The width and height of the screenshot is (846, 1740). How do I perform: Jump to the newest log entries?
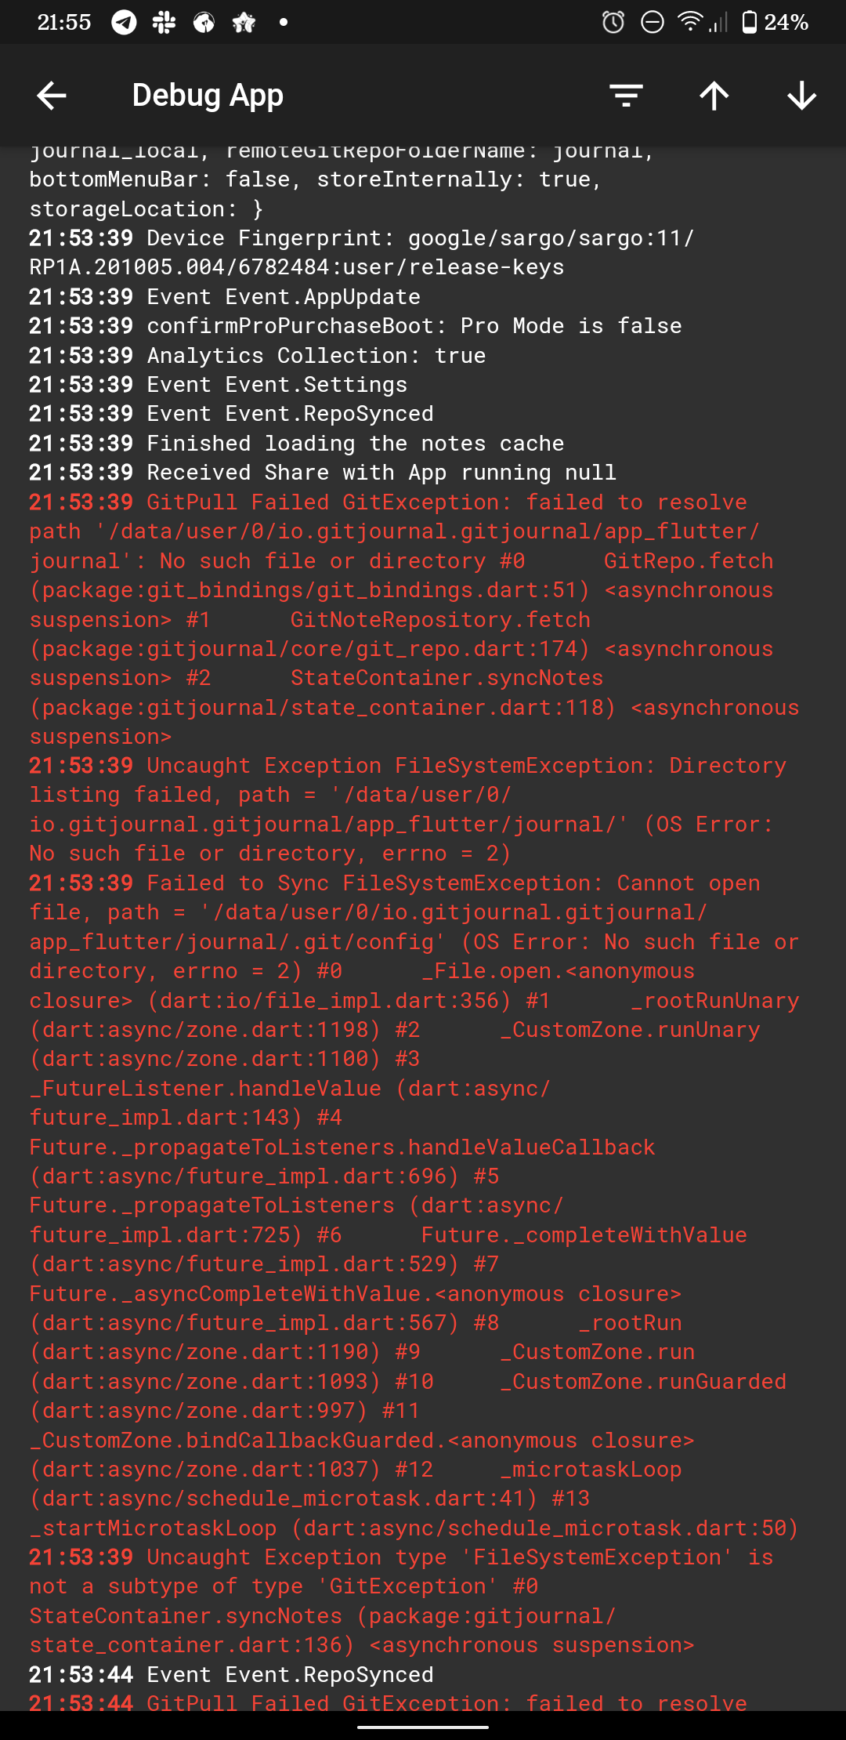[801, 96]
